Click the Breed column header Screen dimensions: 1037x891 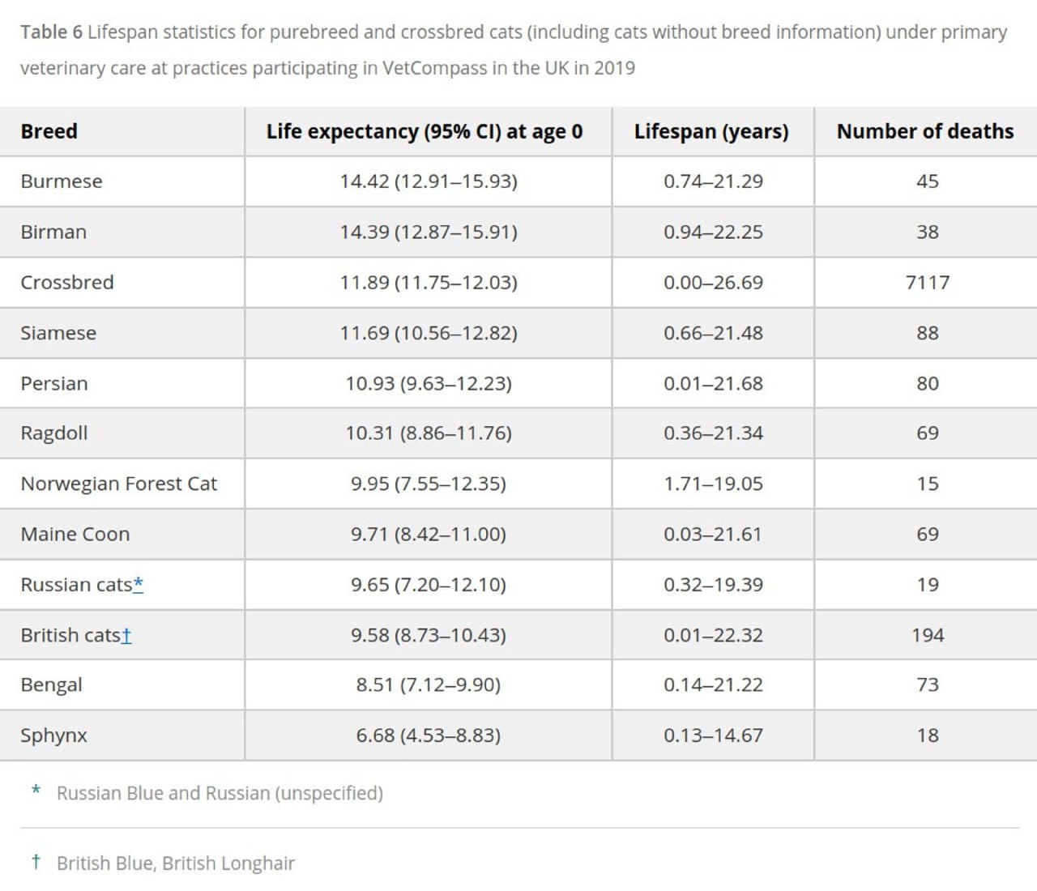[x=49, y=131]
